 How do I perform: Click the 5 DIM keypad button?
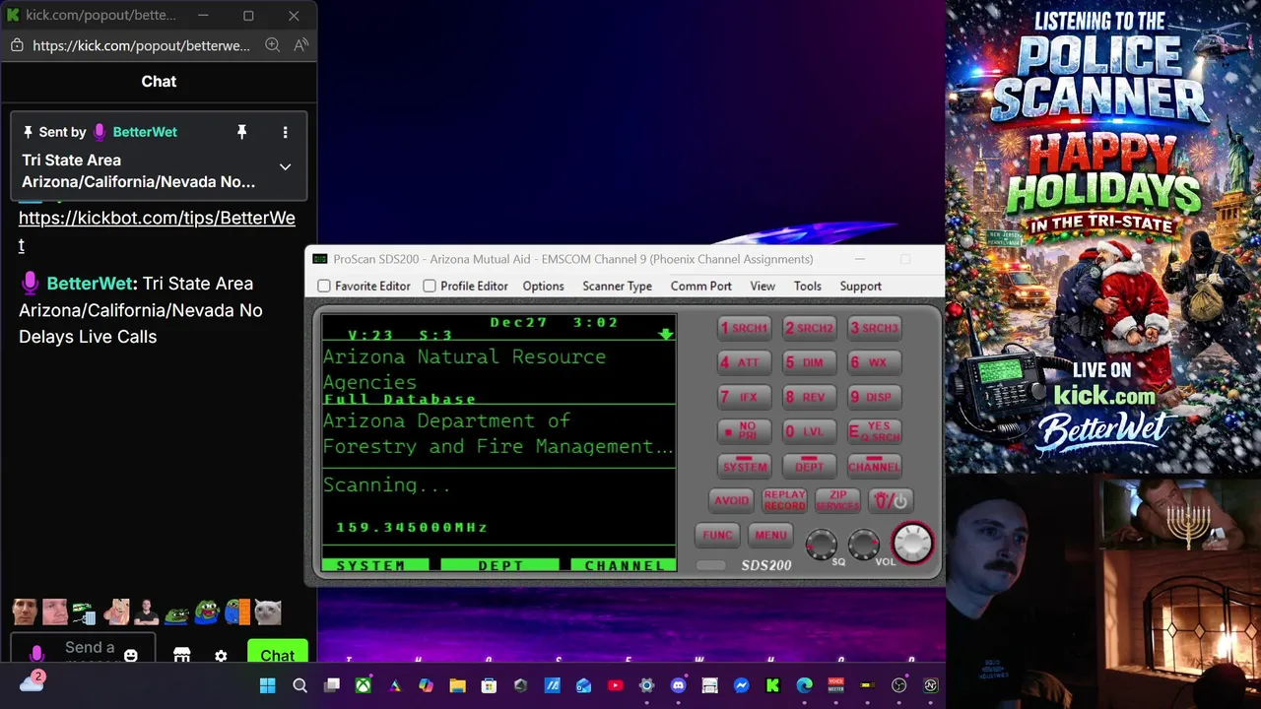click(x=809, y=362)
